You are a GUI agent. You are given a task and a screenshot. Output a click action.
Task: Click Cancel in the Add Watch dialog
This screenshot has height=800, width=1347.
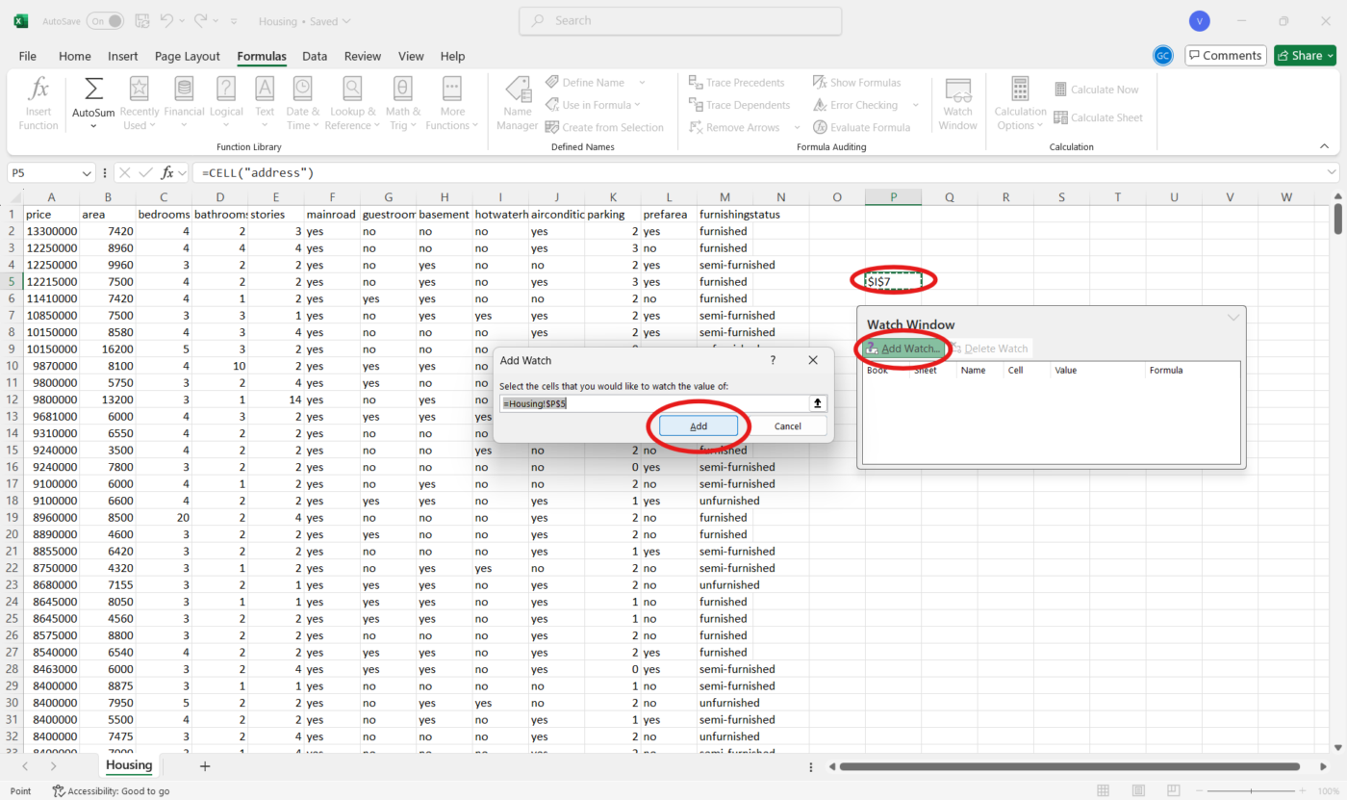(788, 426)
